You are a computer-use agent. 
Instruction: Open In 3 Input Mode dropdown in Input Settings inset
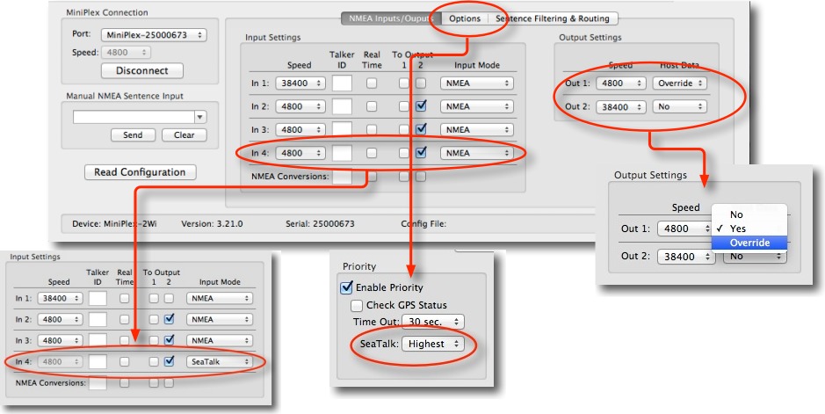tap(220, 341)
